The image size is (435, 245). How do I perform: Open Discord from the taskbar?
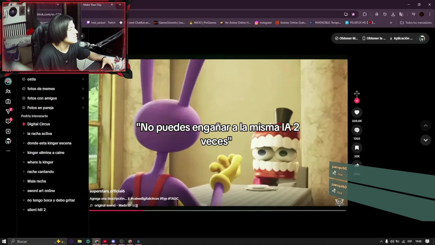[113, 242]
